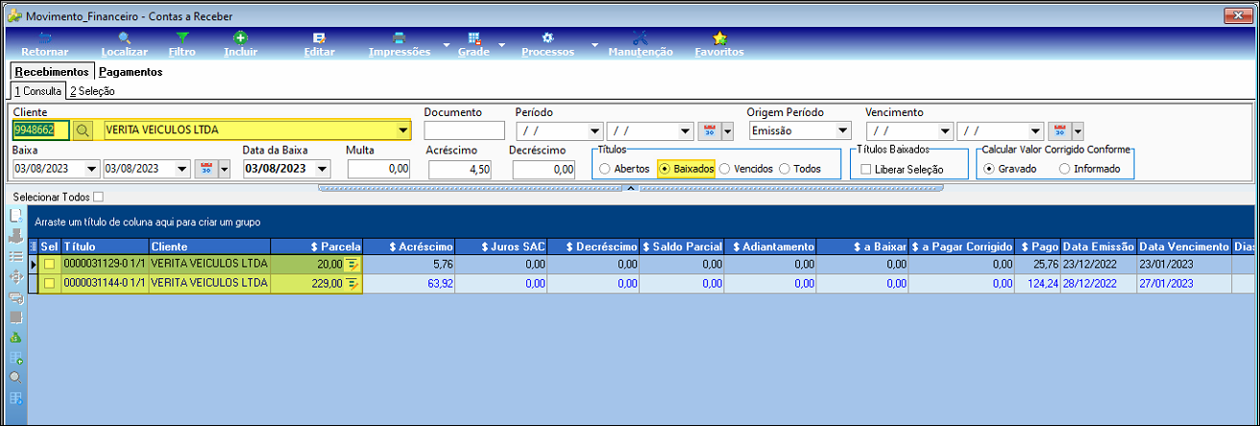Open the Origem Período Emissão dropdown
The height and width of the screenshot is (426, 1260).
point(843,130)
